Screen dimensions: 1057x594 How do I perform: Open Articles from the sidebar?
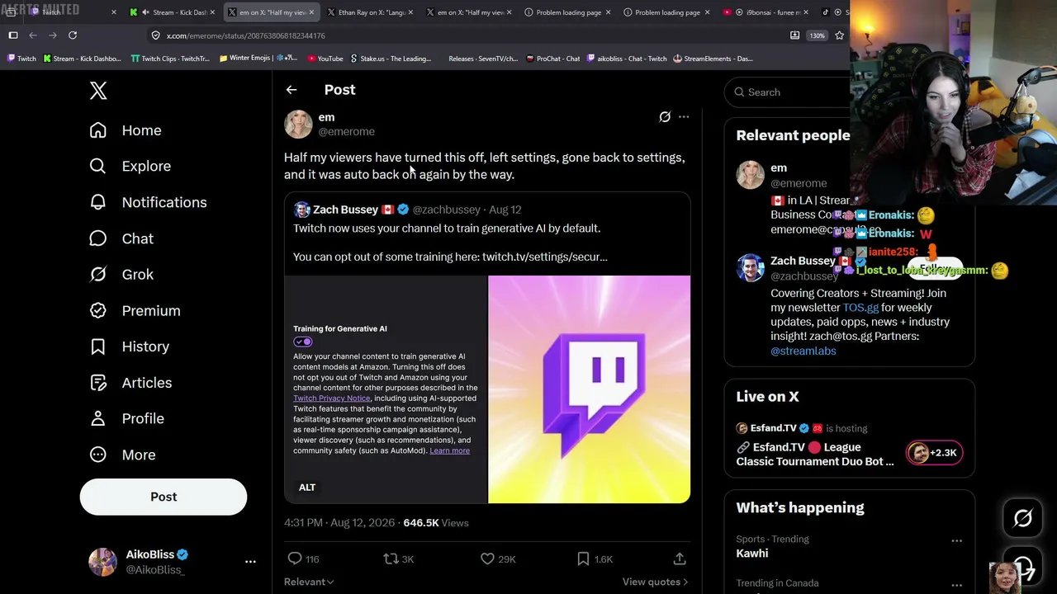(x=130, y=383)
